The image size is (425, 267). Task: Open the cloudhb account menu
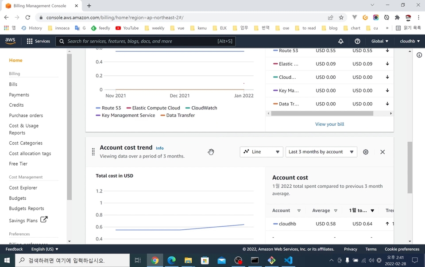click(410, 41)
